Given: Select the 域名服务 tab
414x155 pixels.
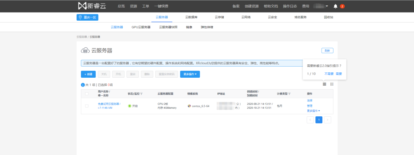Looking at the screenshot, I should click(x=301, y=17).
